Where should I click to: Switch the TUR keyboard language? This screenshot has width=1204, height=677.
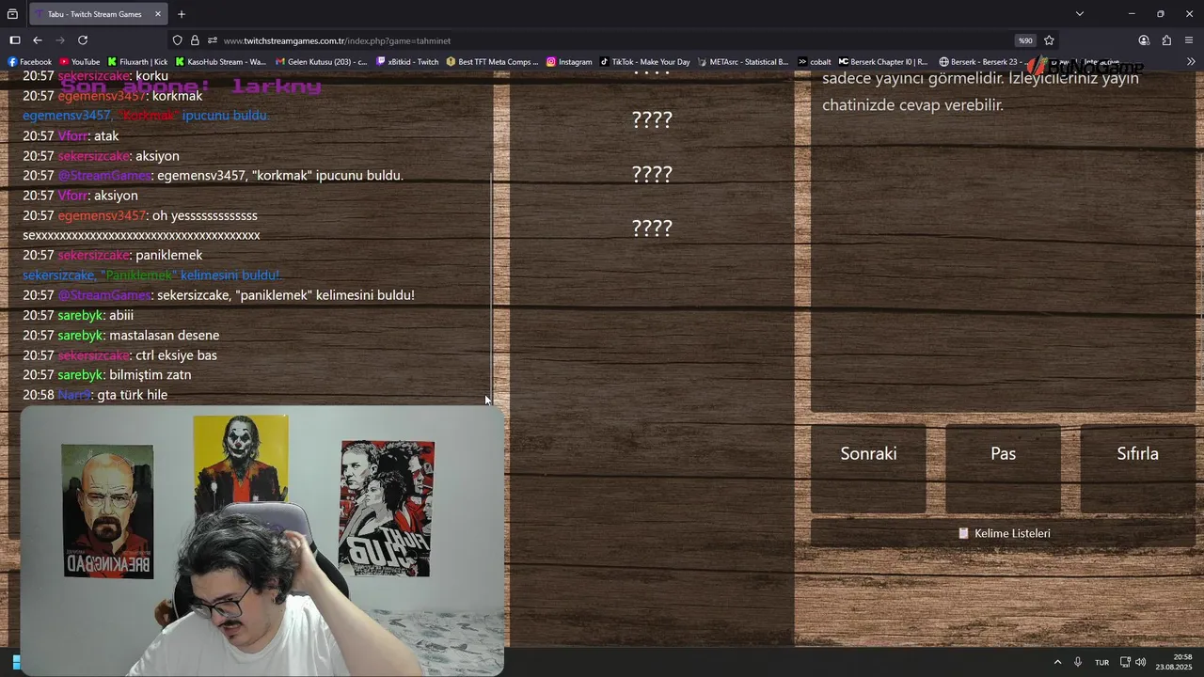[1101, 662]
